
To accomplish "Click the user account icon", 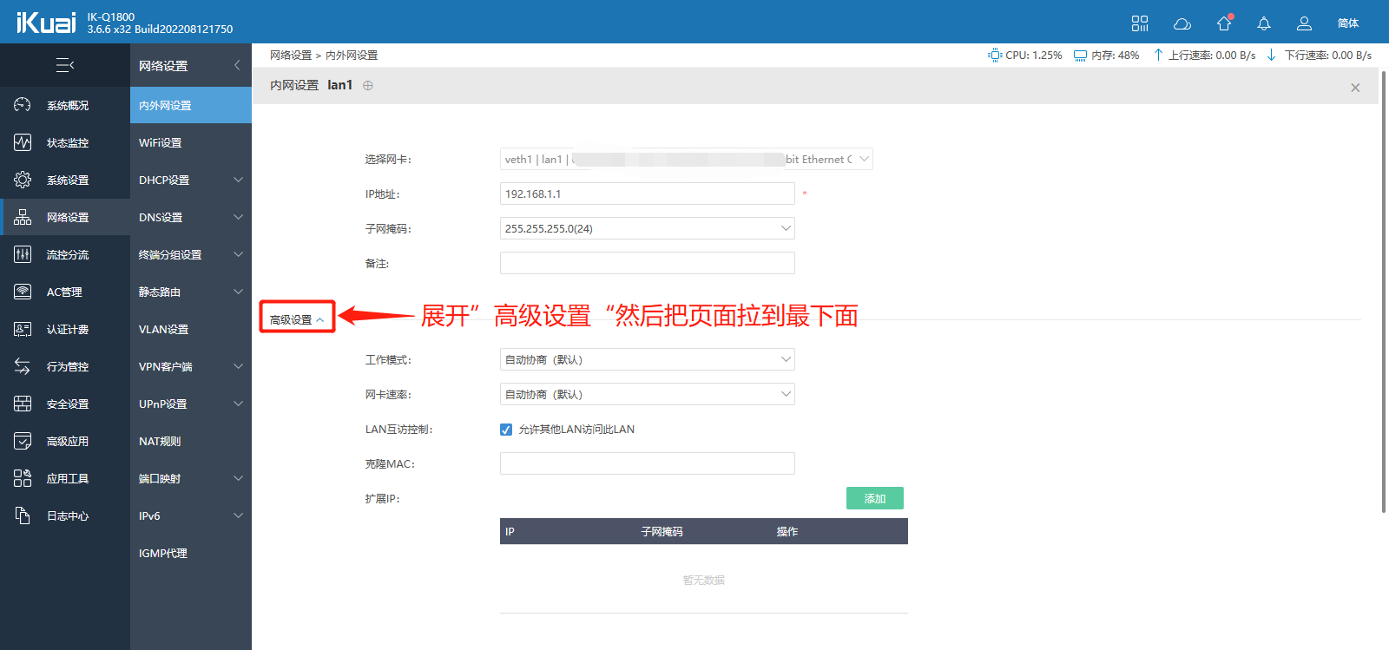I will tap(1304, 23).
